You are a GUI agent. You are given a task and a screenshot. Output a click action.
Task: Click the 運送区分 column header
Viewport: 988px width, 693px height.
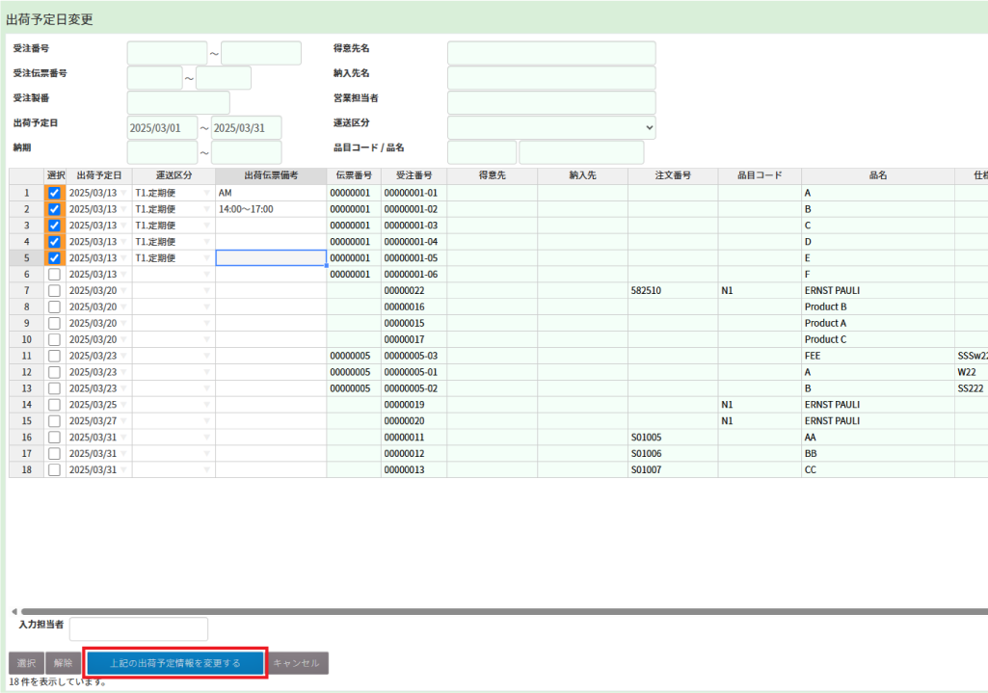[x=174, y=175]
